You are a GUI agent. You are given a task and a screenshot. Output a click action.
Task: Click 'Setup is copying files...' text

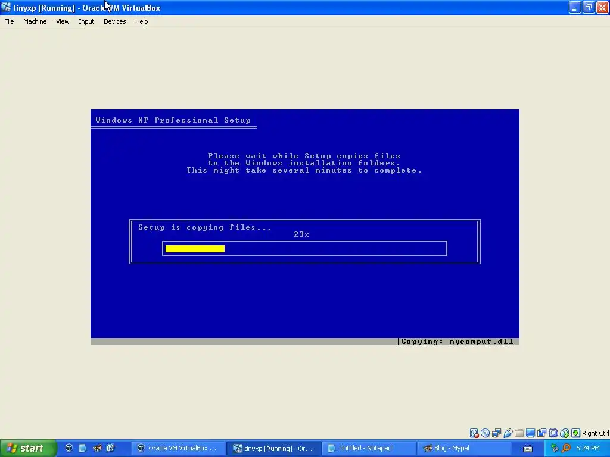[x=205, y=227]
